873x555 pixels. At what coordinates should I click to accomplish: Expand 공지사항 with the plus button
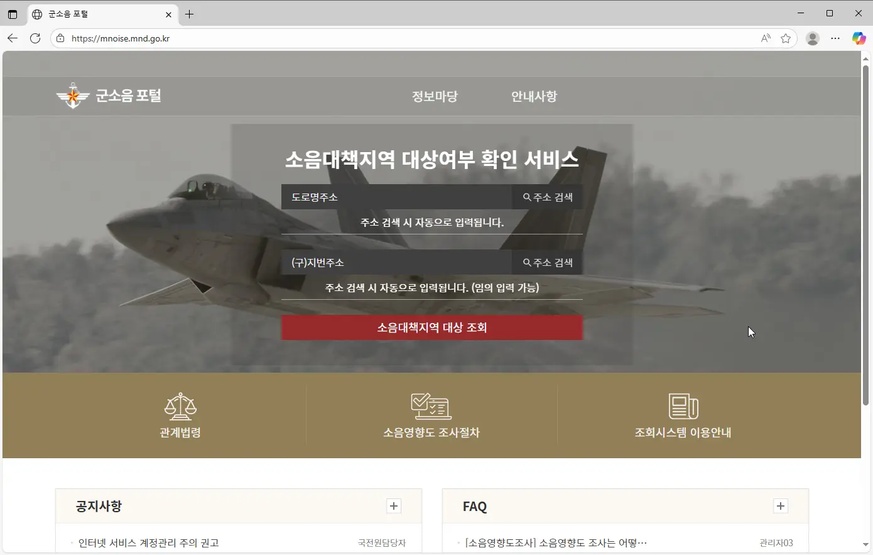[394, 506]
